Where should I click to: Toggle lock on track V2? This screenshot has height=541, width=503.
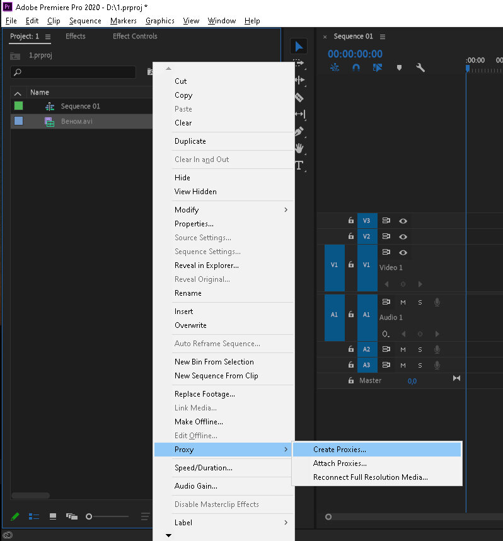(x=351, y=236)
